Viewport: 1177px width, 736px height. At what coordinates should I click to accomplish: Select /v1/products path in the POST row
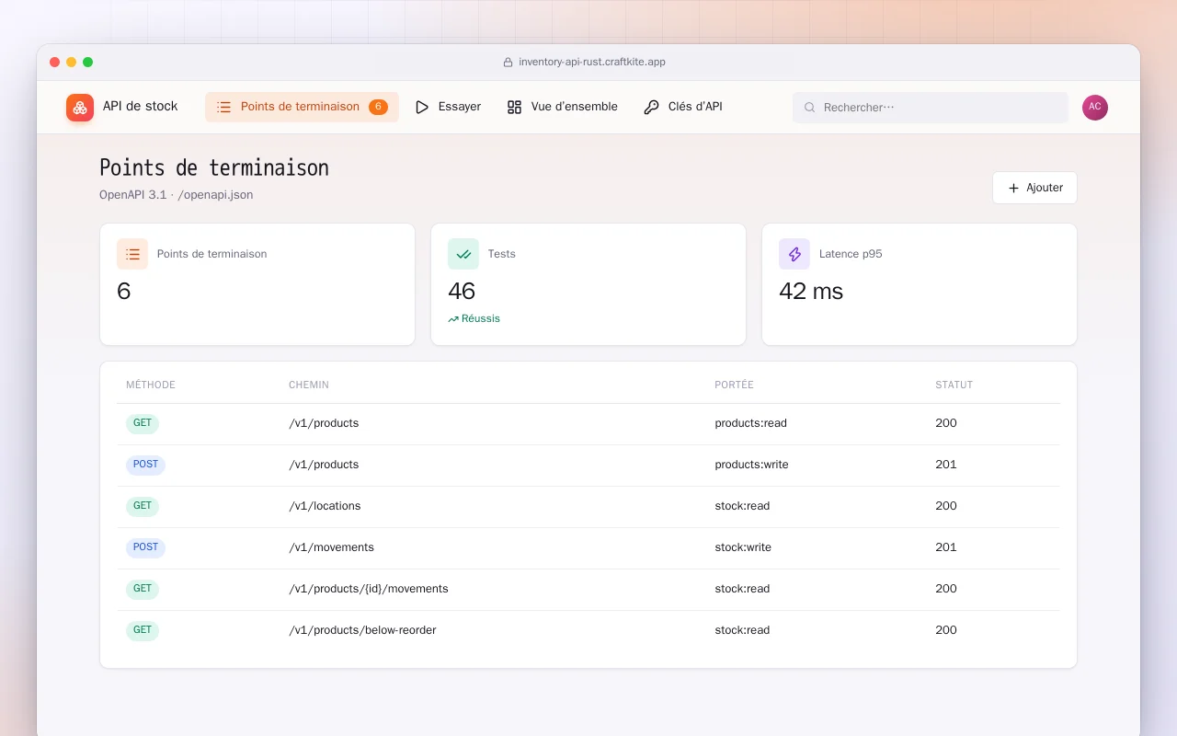[x=324, y=465]
